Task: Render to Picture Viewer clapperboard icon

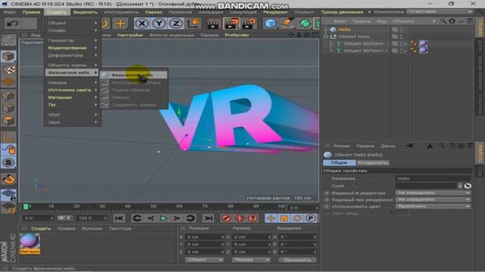Action: coord(231,23)
